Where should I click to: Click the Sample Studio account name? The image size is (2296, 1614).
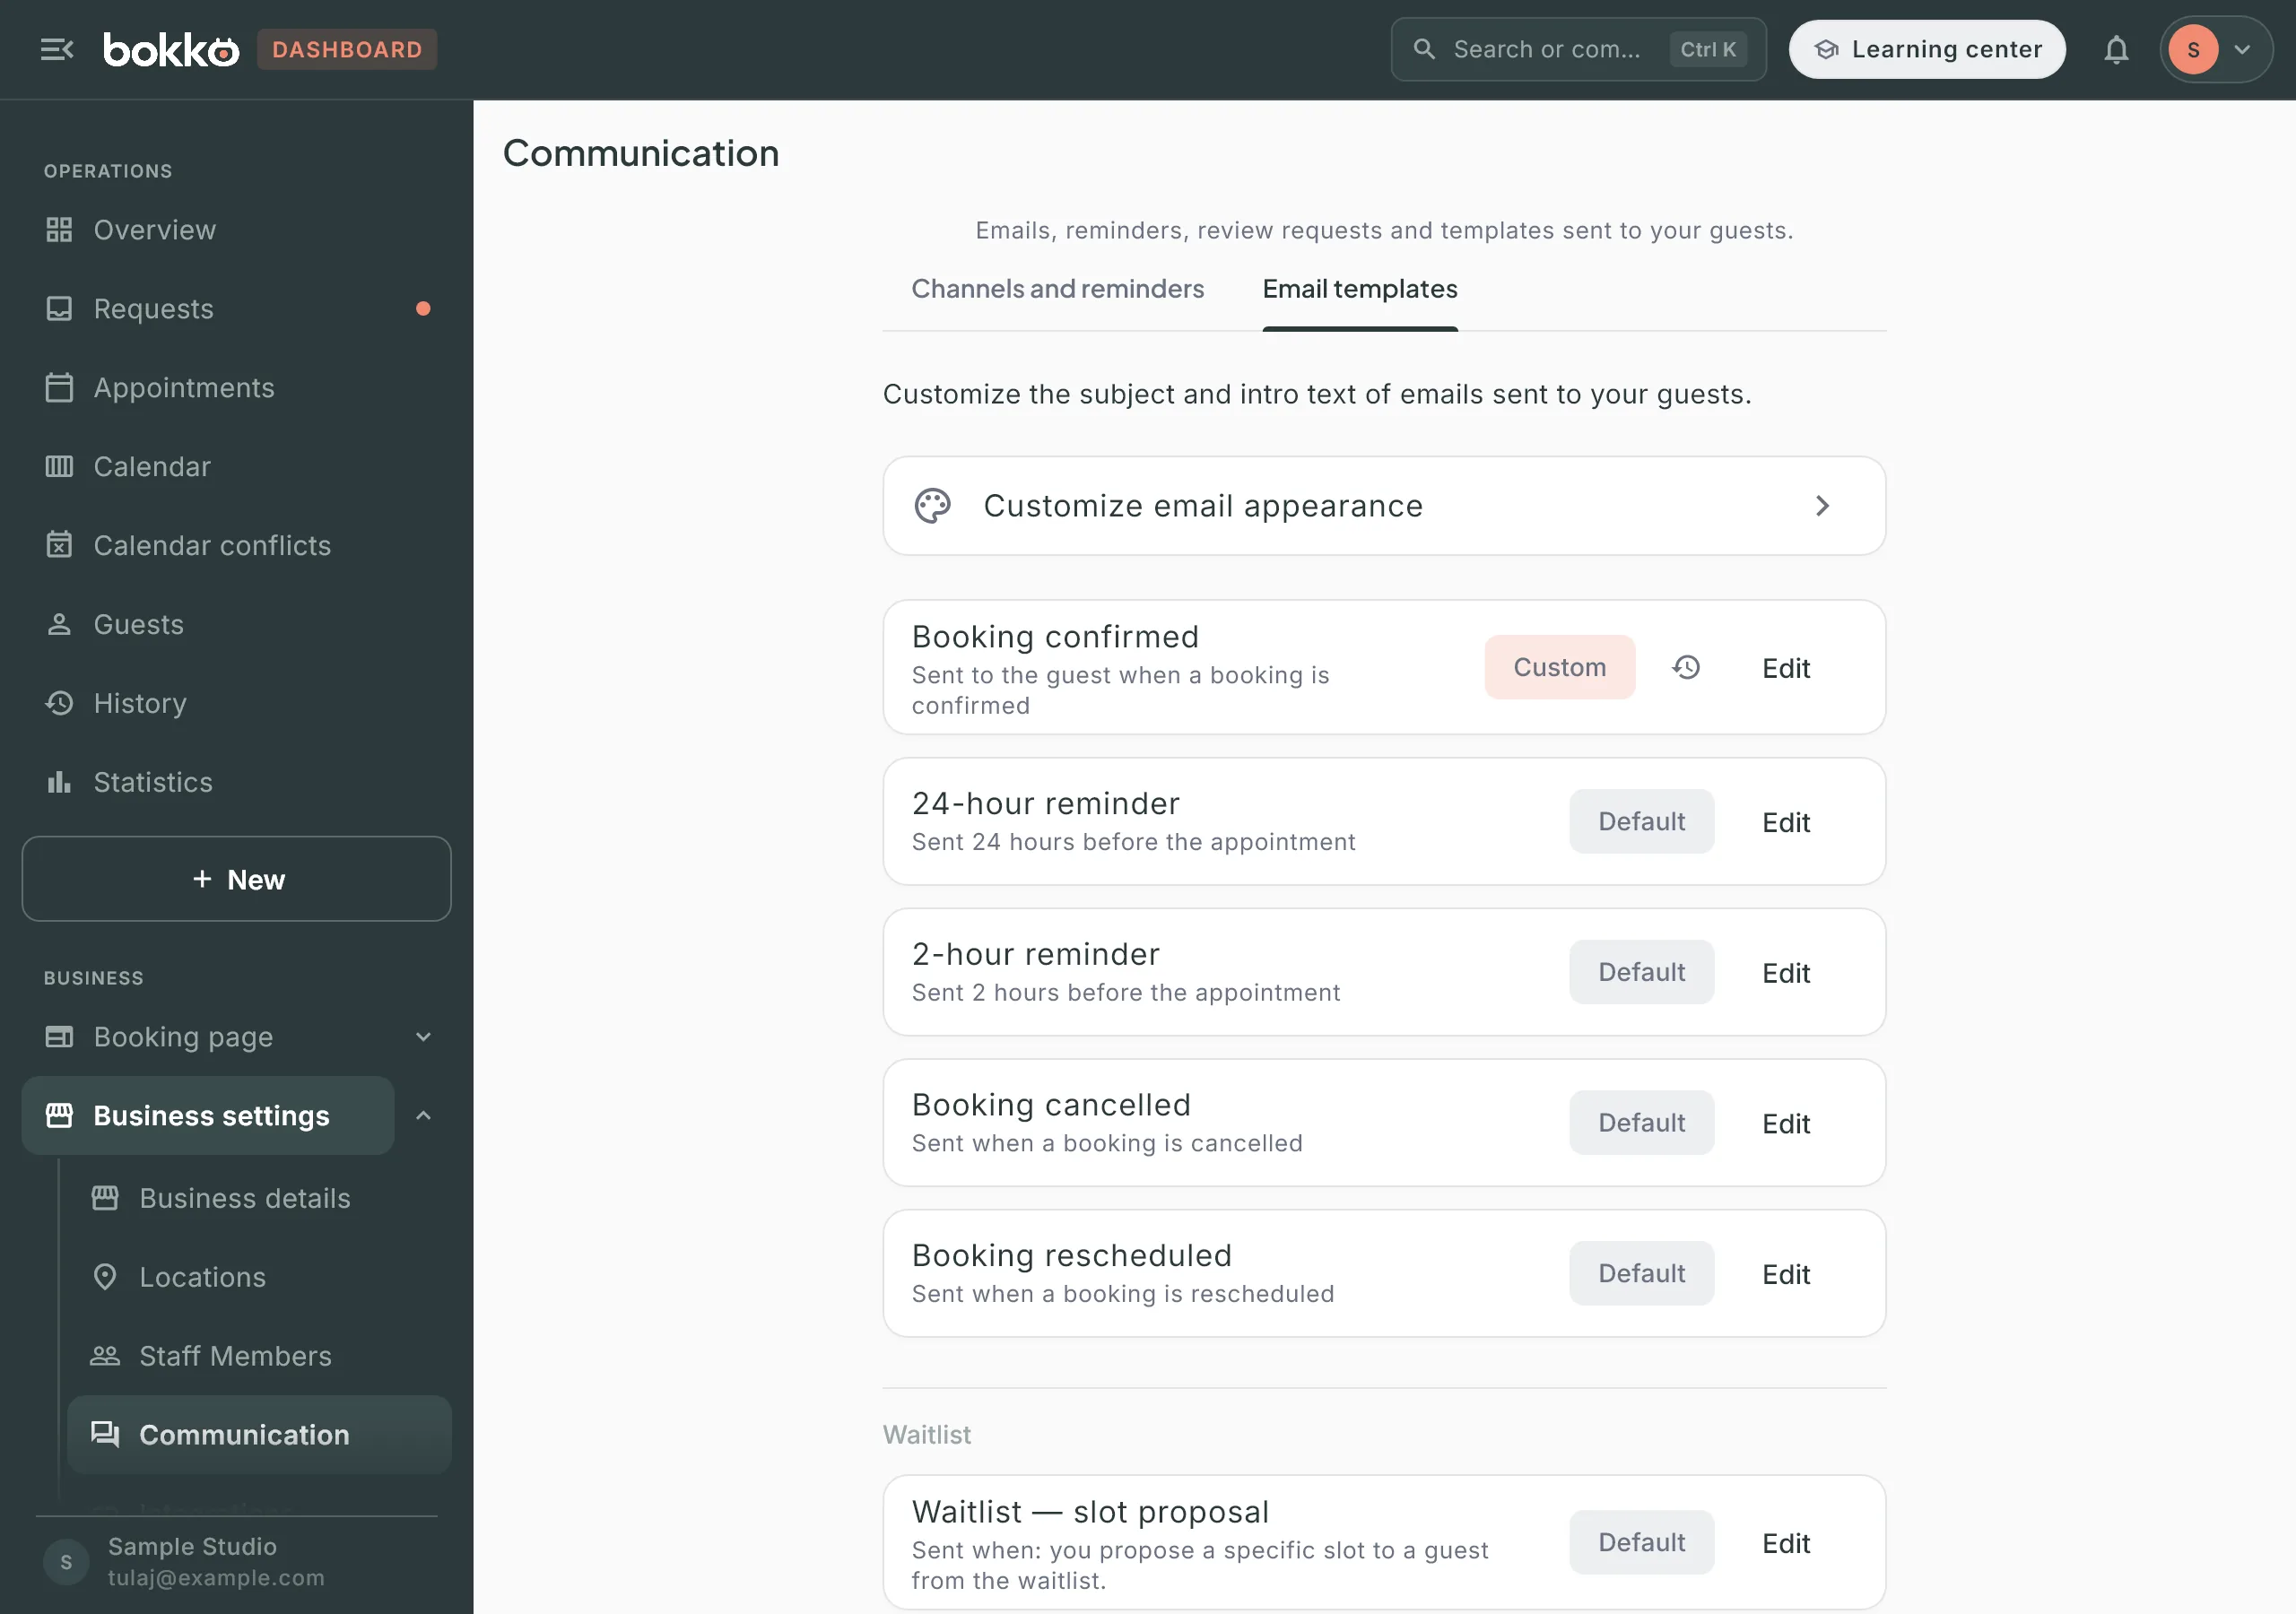pyautogui.click(x=192, y=1546)
